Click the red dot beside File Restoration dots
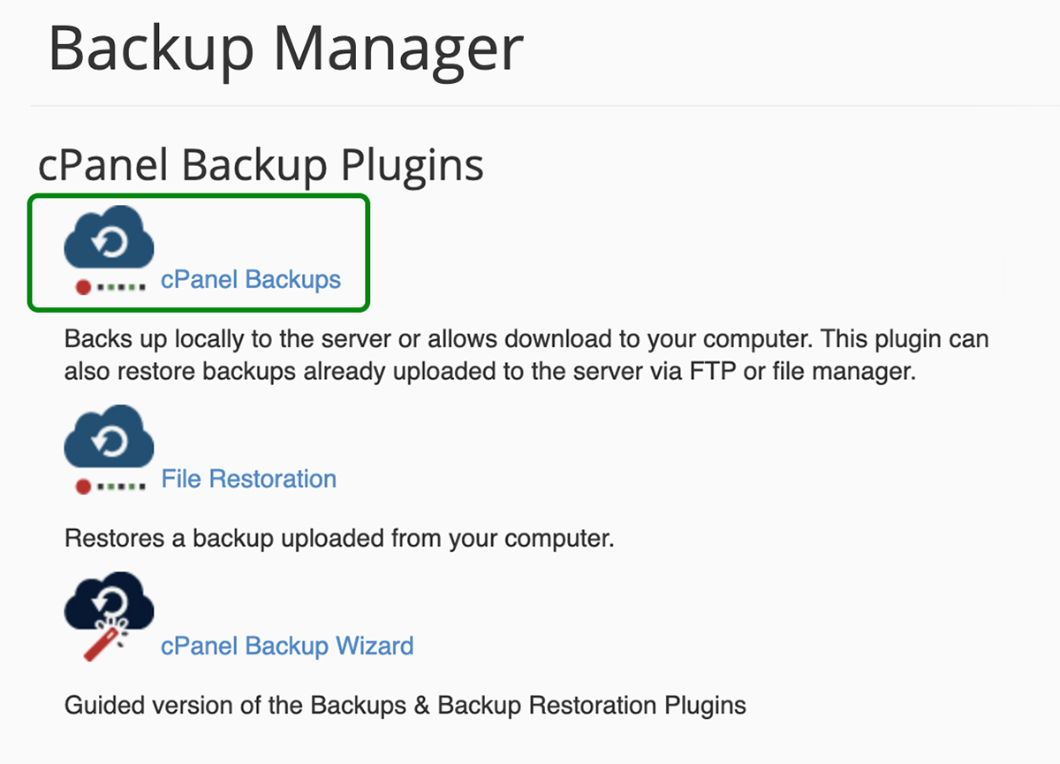Image resolution: width=1060 pixels, height=764 pixels. pyautogui.click(x=82, y=486)
